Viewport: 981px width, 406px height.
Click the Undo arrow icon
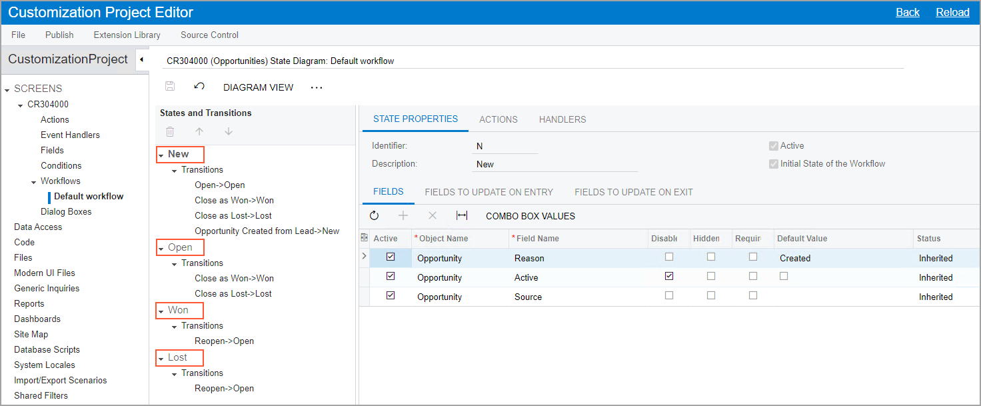coord(199,87)
